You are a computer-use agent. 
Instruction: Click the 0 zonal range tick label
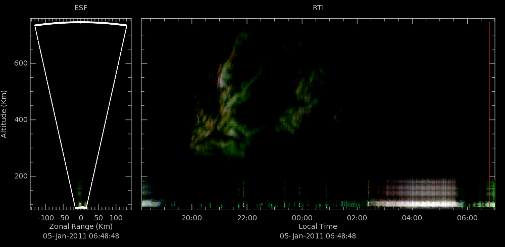(81, 218)
